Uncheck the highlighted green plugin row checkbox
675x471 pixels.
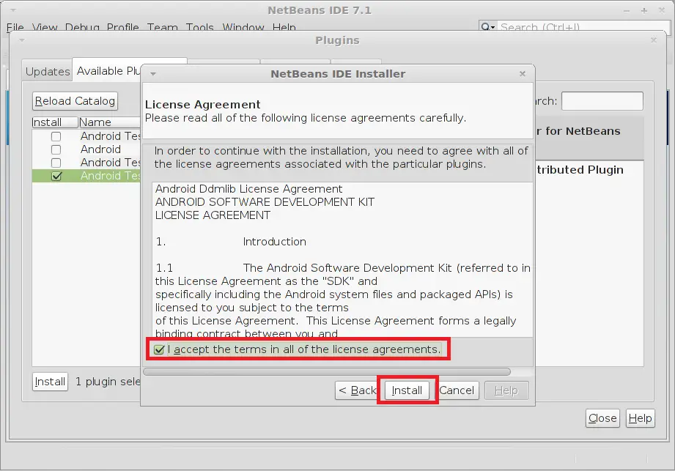point(56,176)
